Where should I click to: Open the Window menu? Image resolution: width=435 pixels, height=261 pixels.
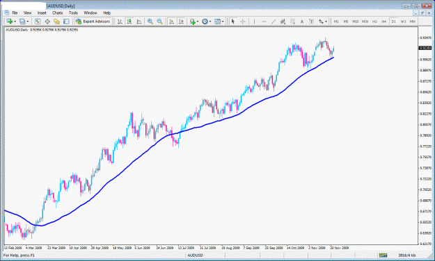(x=90, y=12)
